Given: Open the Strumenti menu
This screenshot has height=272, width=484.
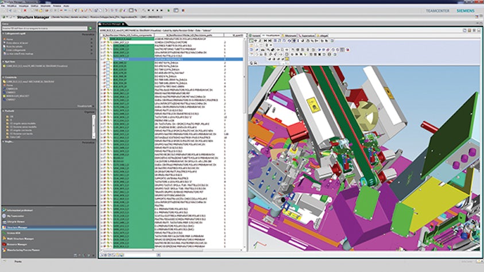Looking at the screenshot, I should pyautogui.click(x=46, y=6).
